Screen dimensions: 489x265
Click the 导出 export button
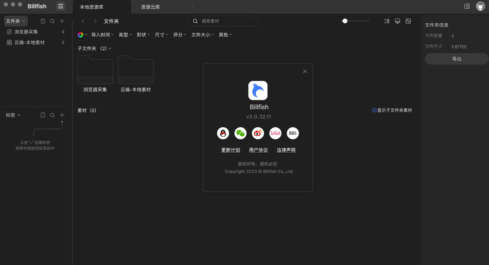pos(457,59)
